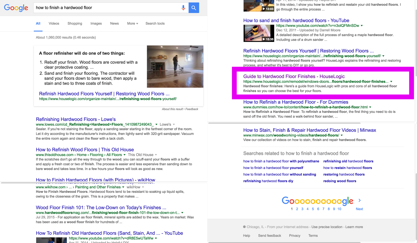Switch to the Images tab
The image size is (417, 243).
(x=96, y=23)
